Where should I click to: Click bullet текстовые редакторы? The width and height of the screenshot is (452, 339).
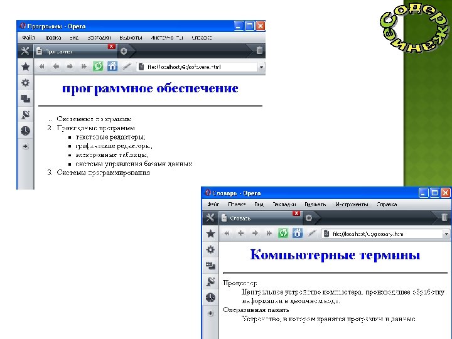110,137
